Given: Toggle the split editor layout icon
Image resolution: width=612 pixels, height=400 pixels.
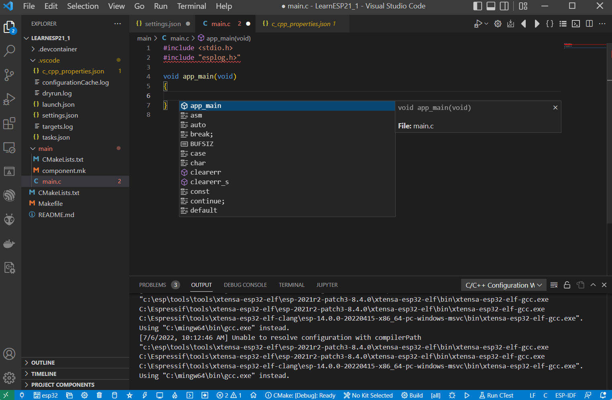Looking at the screenshot, I should coord(589,24).
